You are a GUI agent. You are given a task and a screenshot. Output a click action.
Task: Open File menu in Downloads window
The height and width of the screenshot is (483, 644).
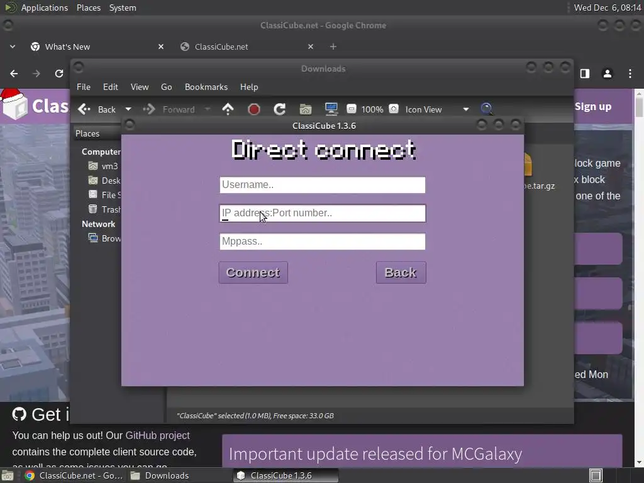point(84,87)
